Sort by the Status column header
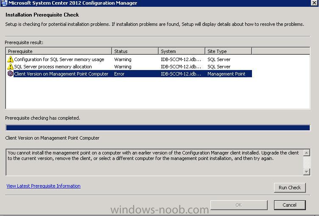 [x=135, y=51]
